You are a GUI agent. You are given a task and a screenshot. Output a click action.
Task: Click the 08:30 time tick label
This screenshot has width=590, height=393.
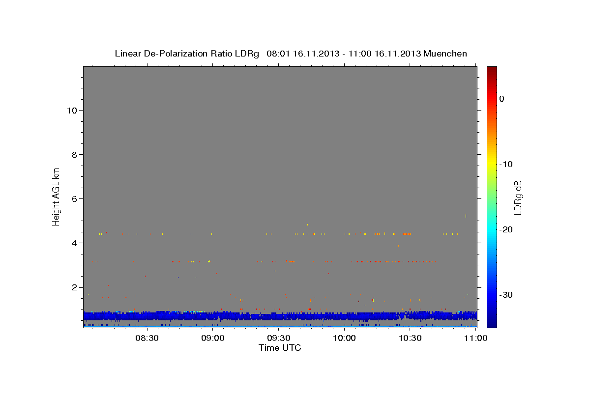tap(147, 338)
